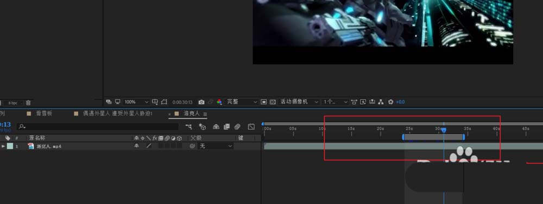Viewport: 543px width, 204px height.
Task: Toggle the draft 3D icon
Action: click(202, 127)
